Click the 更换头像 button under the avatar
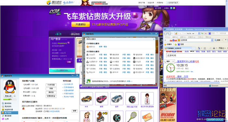The height and width of the screenshot is (122, 228). (x=8, y=96)
